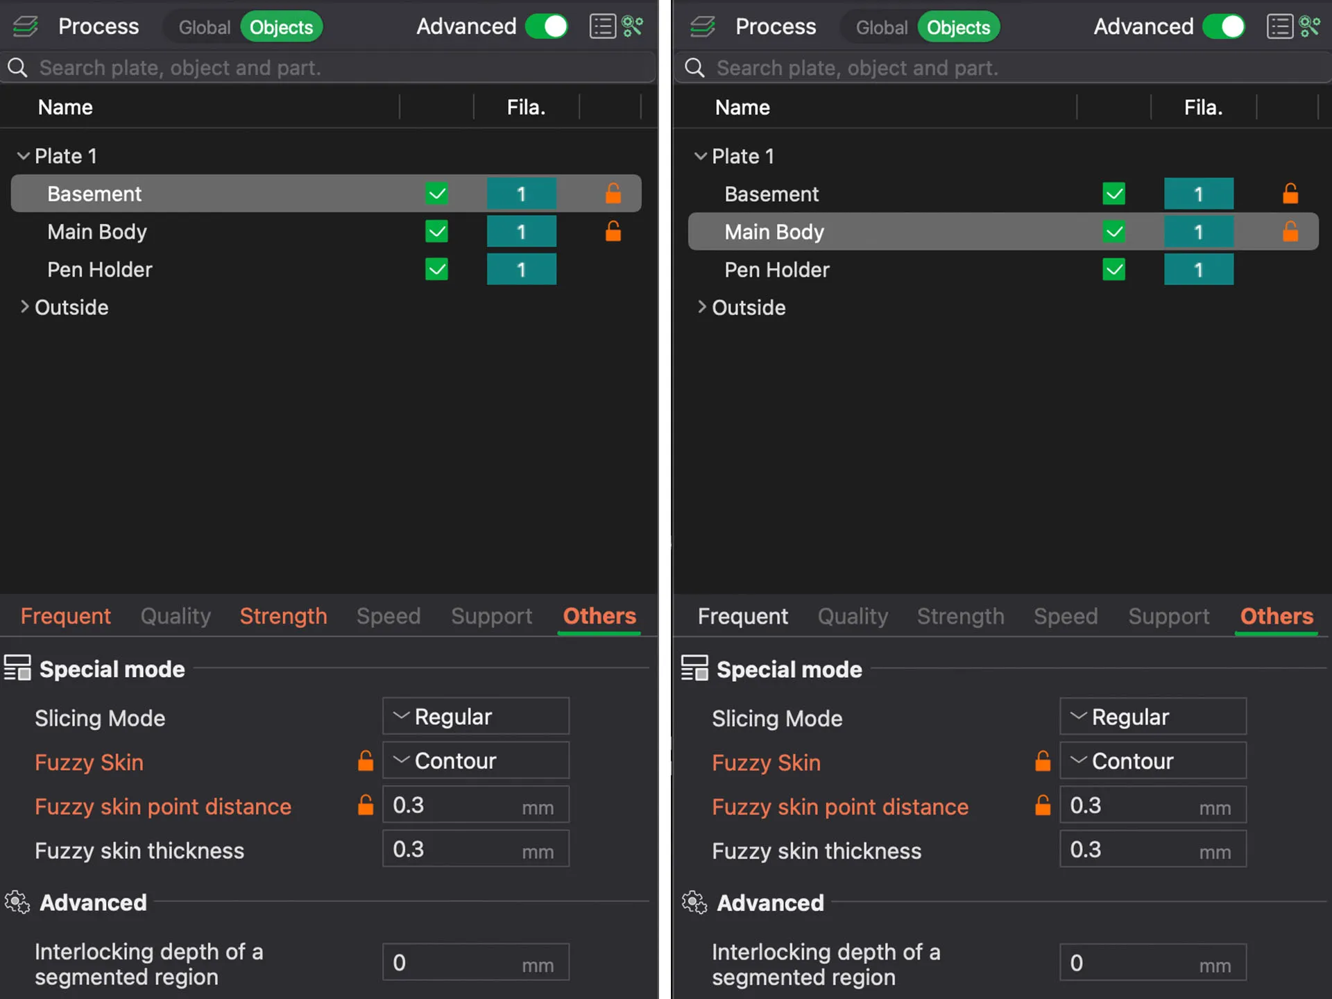Click Main Body filament swatch 1, right panel
The image size is (1332, 999).
click(x=1198, y=231)
